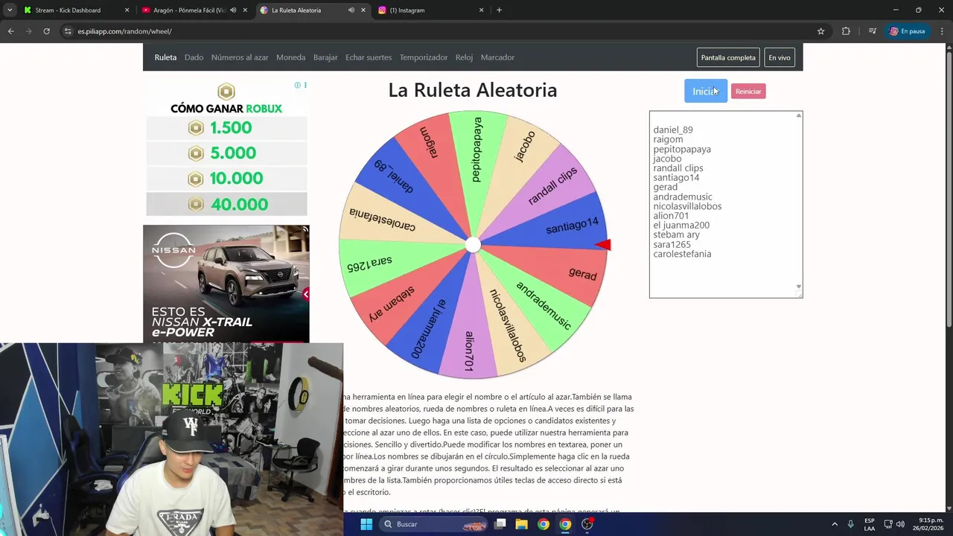Reload the current page

coord(46,31)
